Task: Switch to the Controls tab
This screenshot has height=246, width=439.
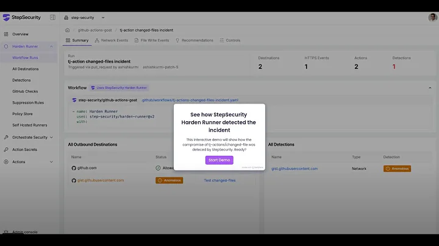Action: [230, 40]
